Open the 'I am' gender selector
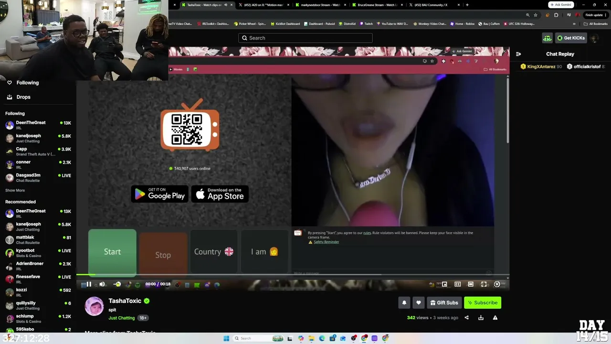Screen dimensions: 611x344 (x=264, y=252)
